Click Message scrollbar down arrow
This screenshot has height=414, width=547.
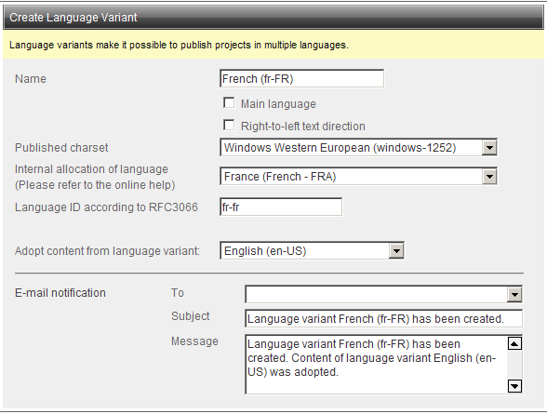click(x=515, y=386)
